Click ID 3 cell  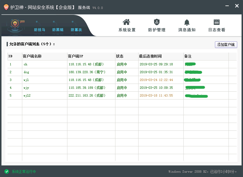tap(10, 80)
